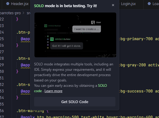The image size is (159, 118).
Task: Click the breadcrumb chevron after parrotes-pro
Action: [x=23, y=13]
